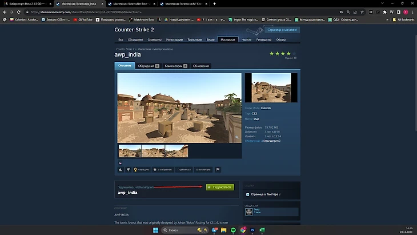Image resolution: width=417 pixels, height=235 pixels.
Task: Open Spotify from the taskbar
Action: tap(234, 230)
